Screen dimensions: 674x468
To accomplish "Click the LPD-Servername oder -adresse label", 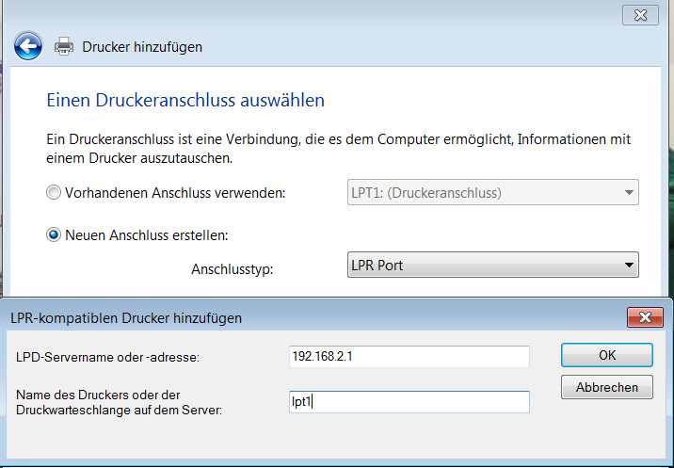I will click(x=107, y=357).
